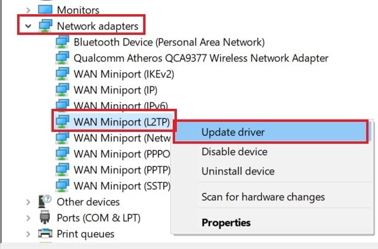Select WAN Miniport (SSTP) entry

[x=122, y=186]
